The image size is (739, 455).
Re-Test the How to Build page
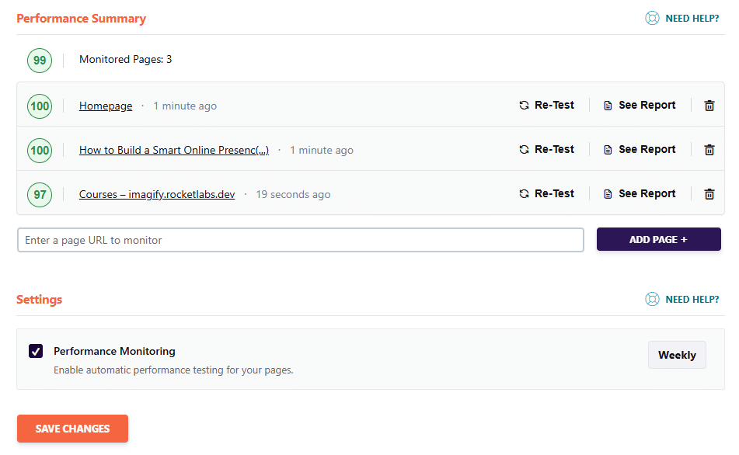tap(547, 150)
